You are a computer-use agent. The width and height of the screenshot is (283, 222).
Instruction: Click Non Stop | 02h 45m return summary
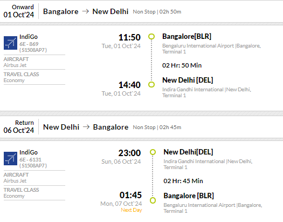[x=157, y=127]
